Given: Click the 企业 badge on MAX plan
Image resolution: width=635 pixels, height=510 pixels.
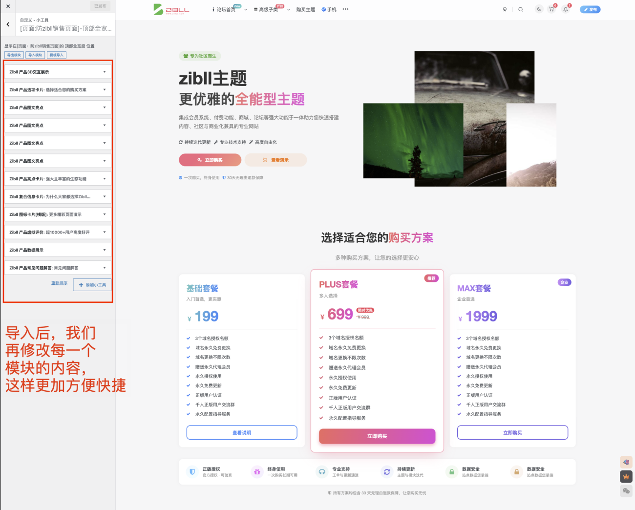Looking at the screenshot, I should [565, 282].
